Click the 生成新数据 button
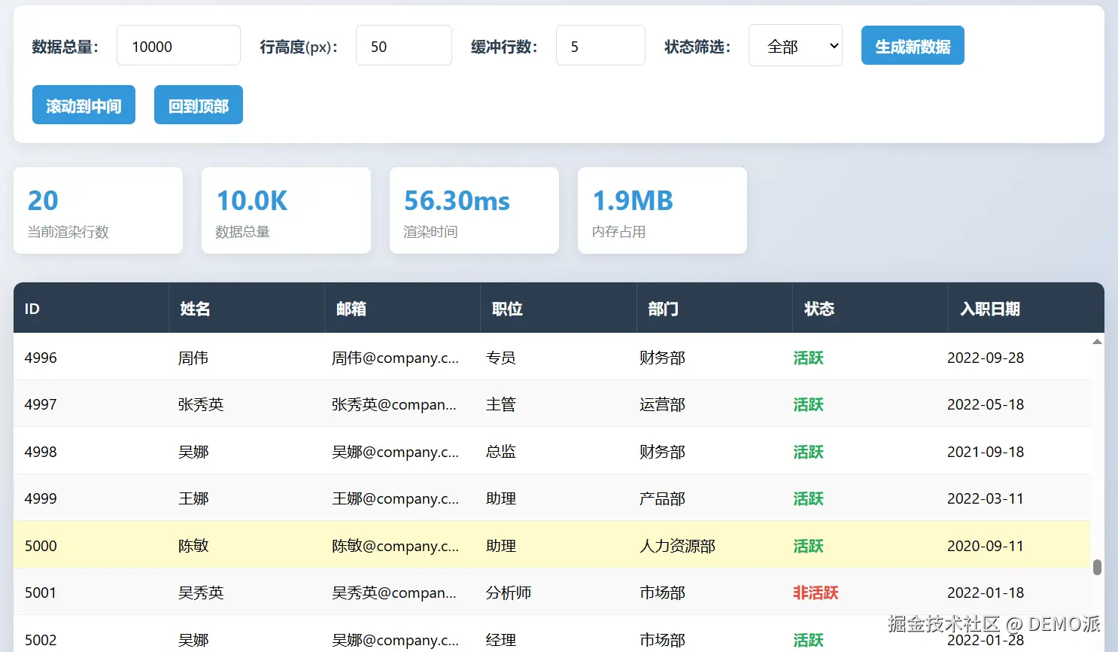1118x652 pixels. tap(913, 46)
